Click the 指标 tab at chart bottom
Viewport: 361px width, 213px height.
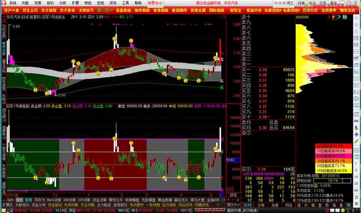click(11, 200)
